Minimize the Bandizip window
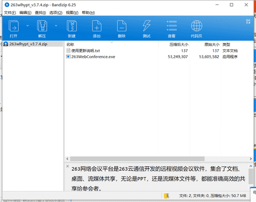Screen dimensions: 256x202 coord(217,5)
